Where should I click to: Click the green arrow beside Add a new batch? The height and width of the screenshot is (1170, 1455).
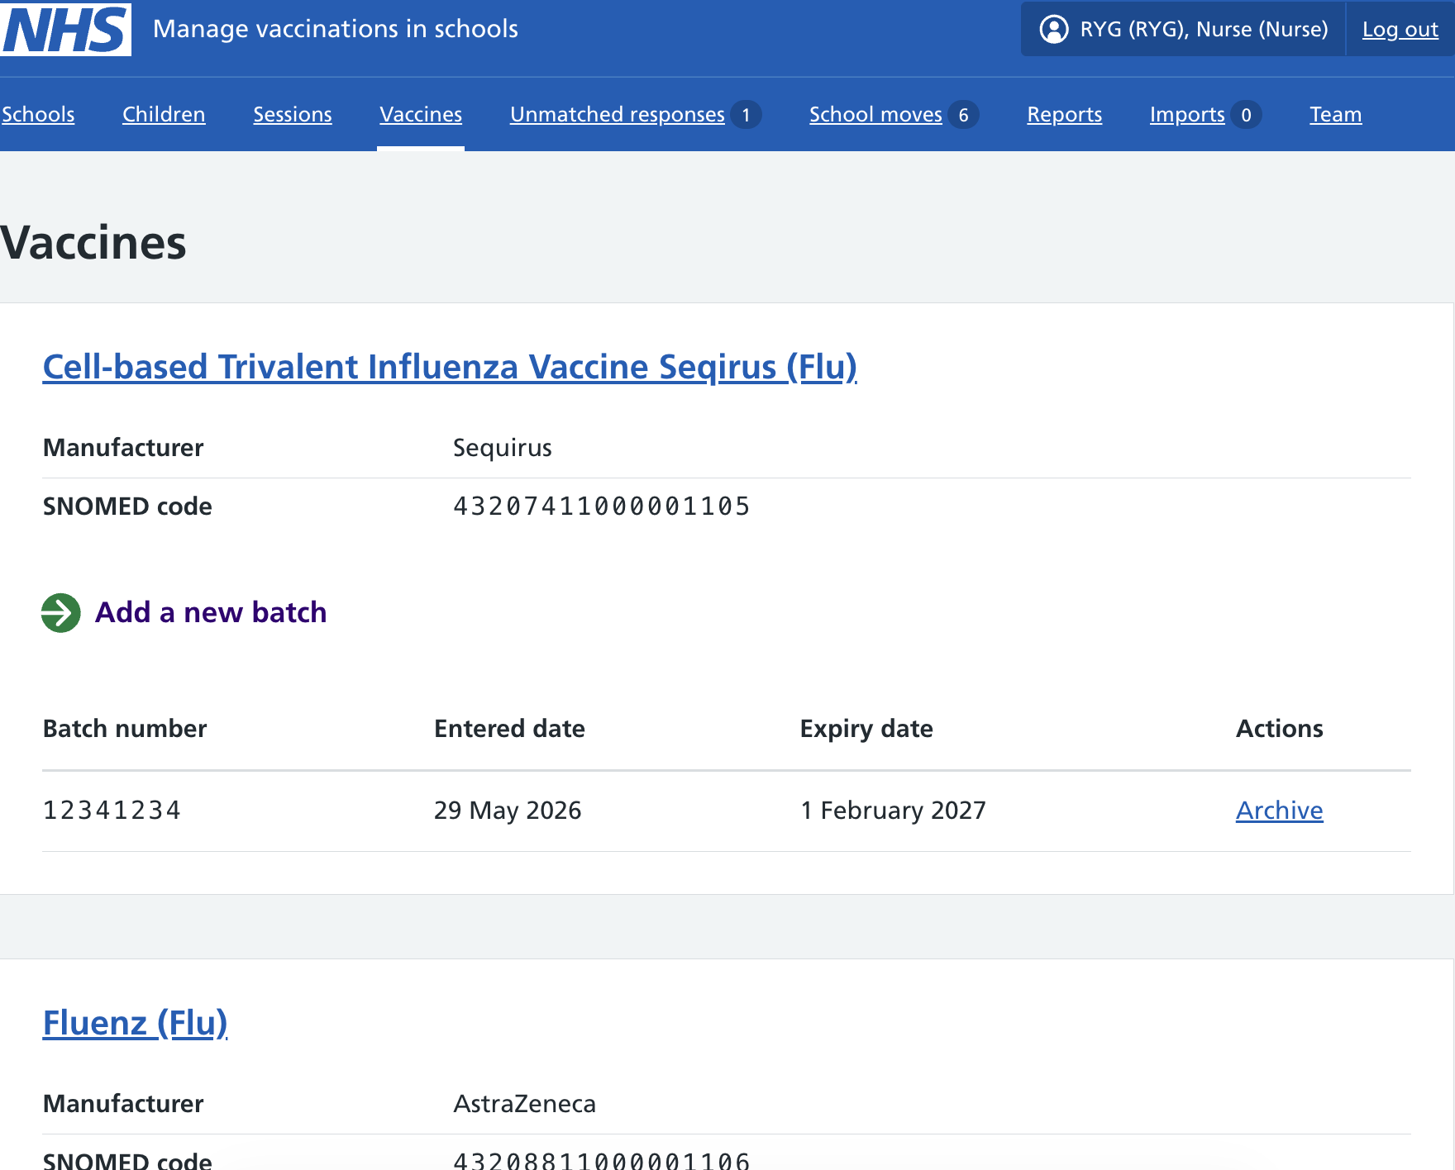pos(61,613)
